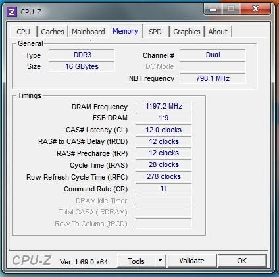Screen dimensions: 279x277
Task: Click the empty DC Mode field
Action: [x=213, y=66]
